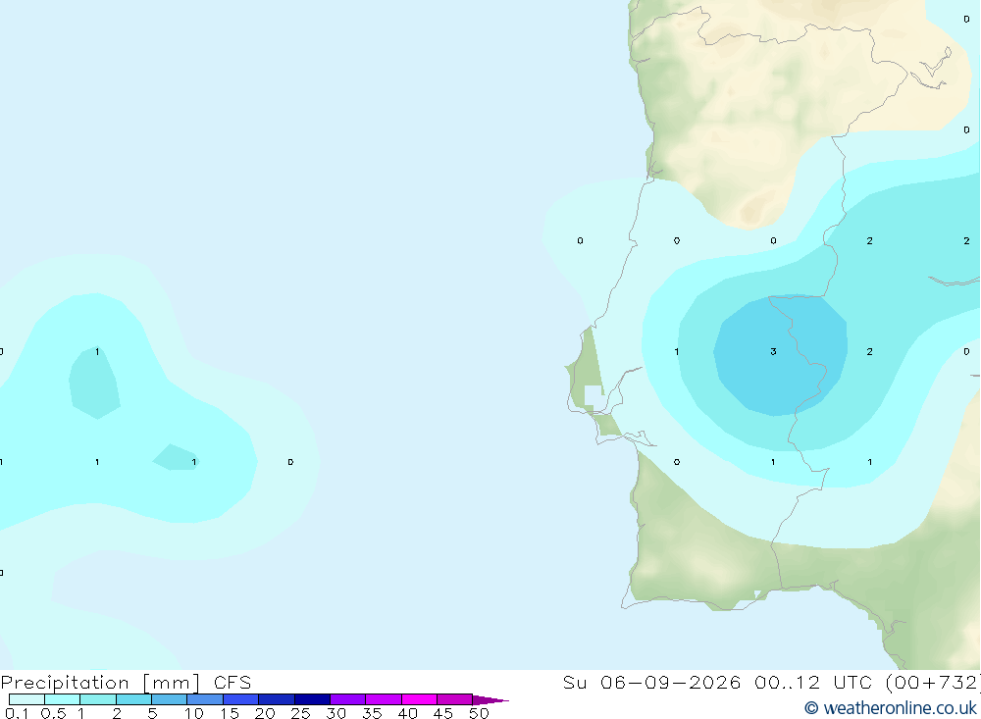981x719 pixels.
Task: Click the above-50 mm arrow tip of legend
Action: pyautogui.click(x=490, y=700)
